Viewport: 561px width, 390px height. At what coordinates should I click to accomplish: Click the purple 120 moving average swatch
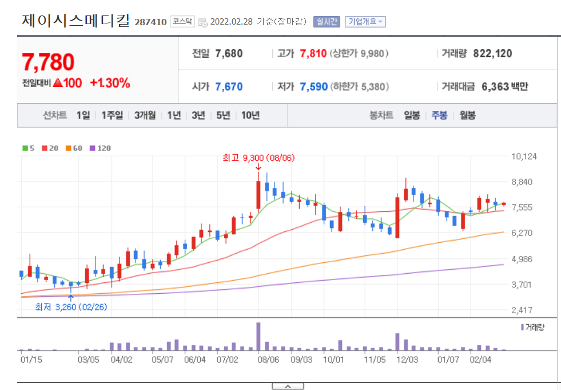(92, 148)
